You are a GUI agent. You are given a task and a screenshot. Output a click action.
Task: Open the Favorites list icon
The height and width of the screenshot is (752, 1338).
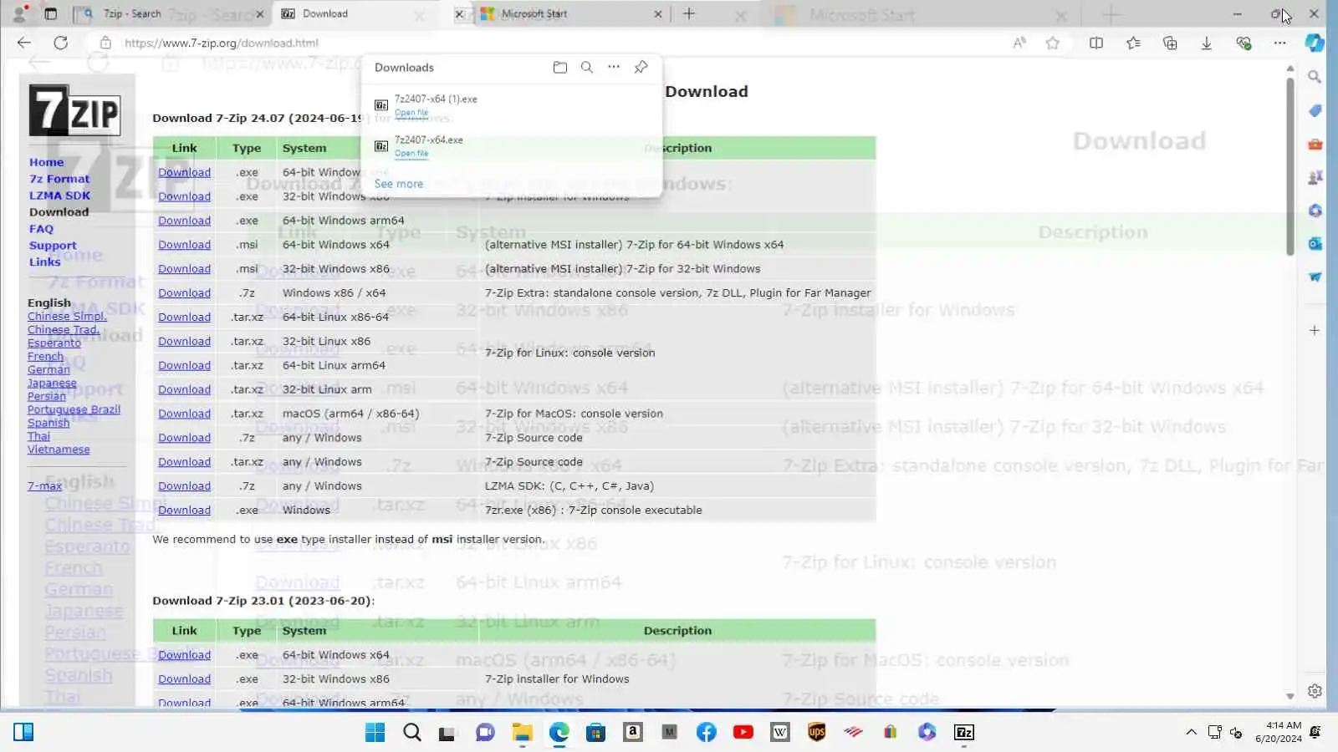pos(1133,43)
